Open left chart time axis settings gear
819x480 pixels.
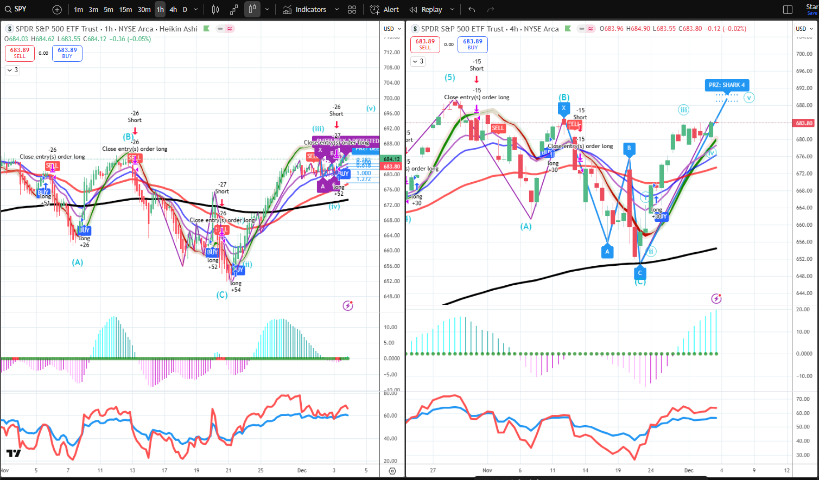[x=392, y=471]
